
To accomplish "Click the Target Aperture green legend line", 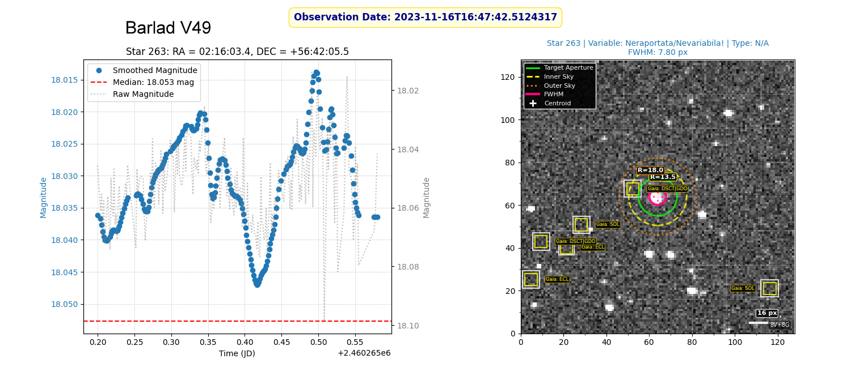I will point(533,68).
